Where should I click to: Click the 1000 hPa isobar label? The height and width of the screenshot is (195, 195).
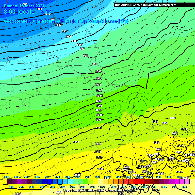click(x=99, y=72)
